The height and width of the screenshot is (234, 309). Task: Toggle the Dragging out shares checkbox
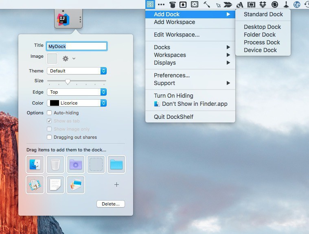point(49,137)
